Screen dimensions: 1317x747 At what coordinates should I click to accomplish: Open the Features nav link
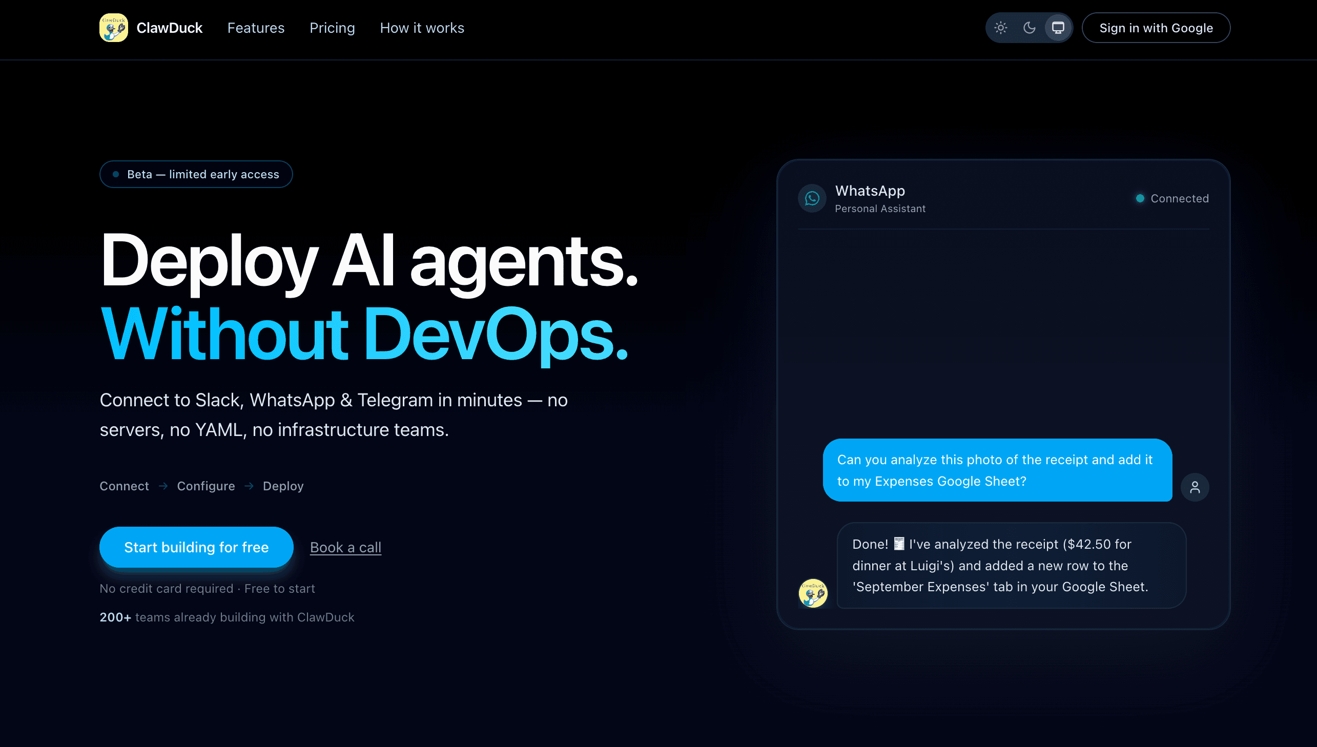tap(256, 28)
